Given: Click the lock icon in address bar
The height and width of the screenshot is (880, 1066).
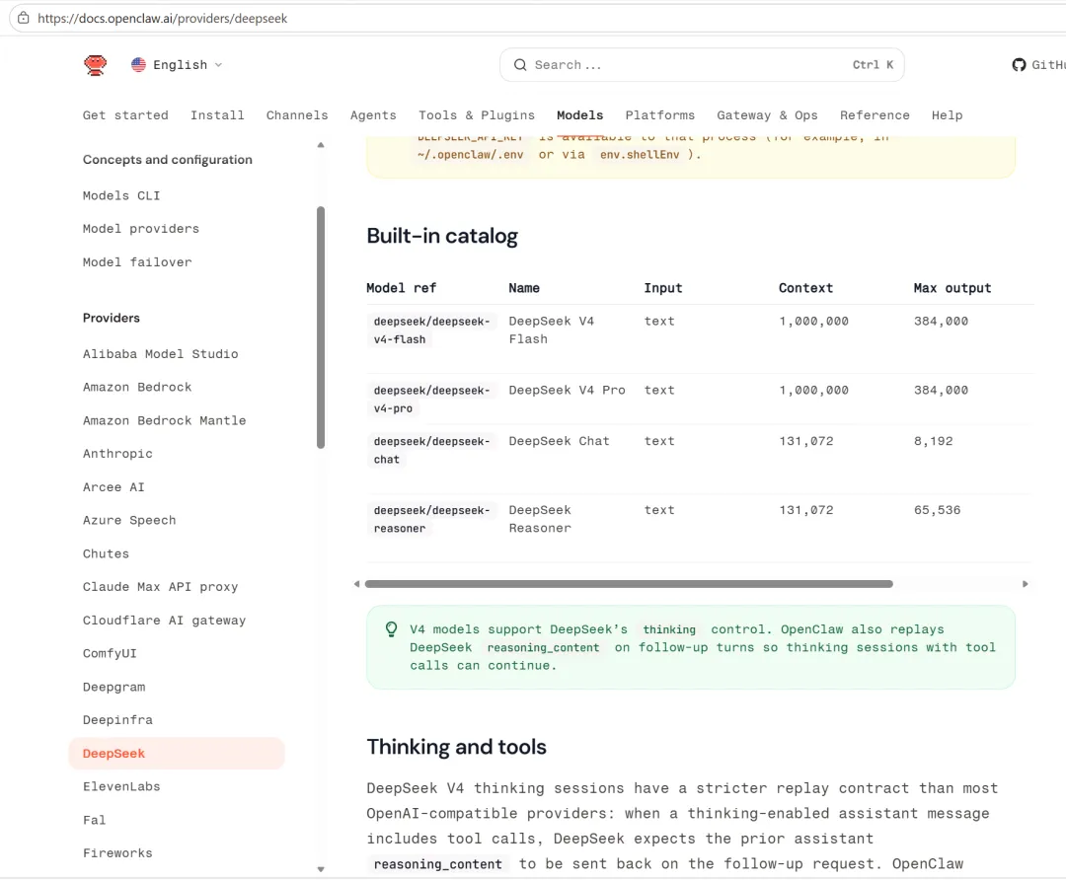Looking at the screenshot, I should click(23, 19).
